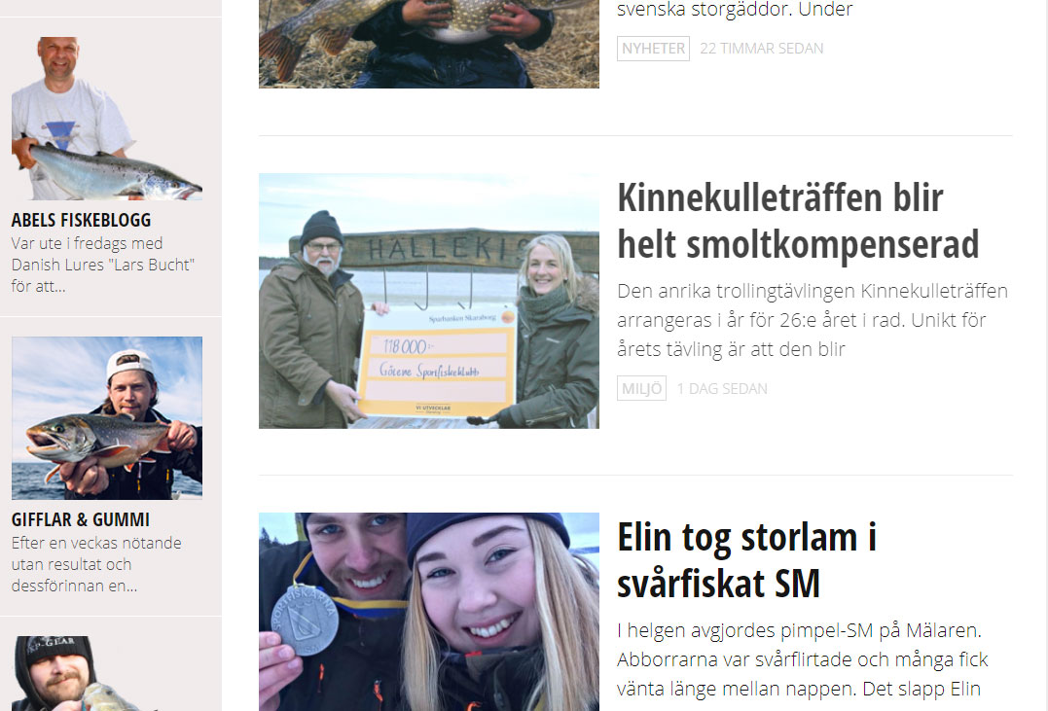Click Abels Fiskeblogg salmon photo
The height and width of the screenshot is (711, 1048).
click(107, 119)
